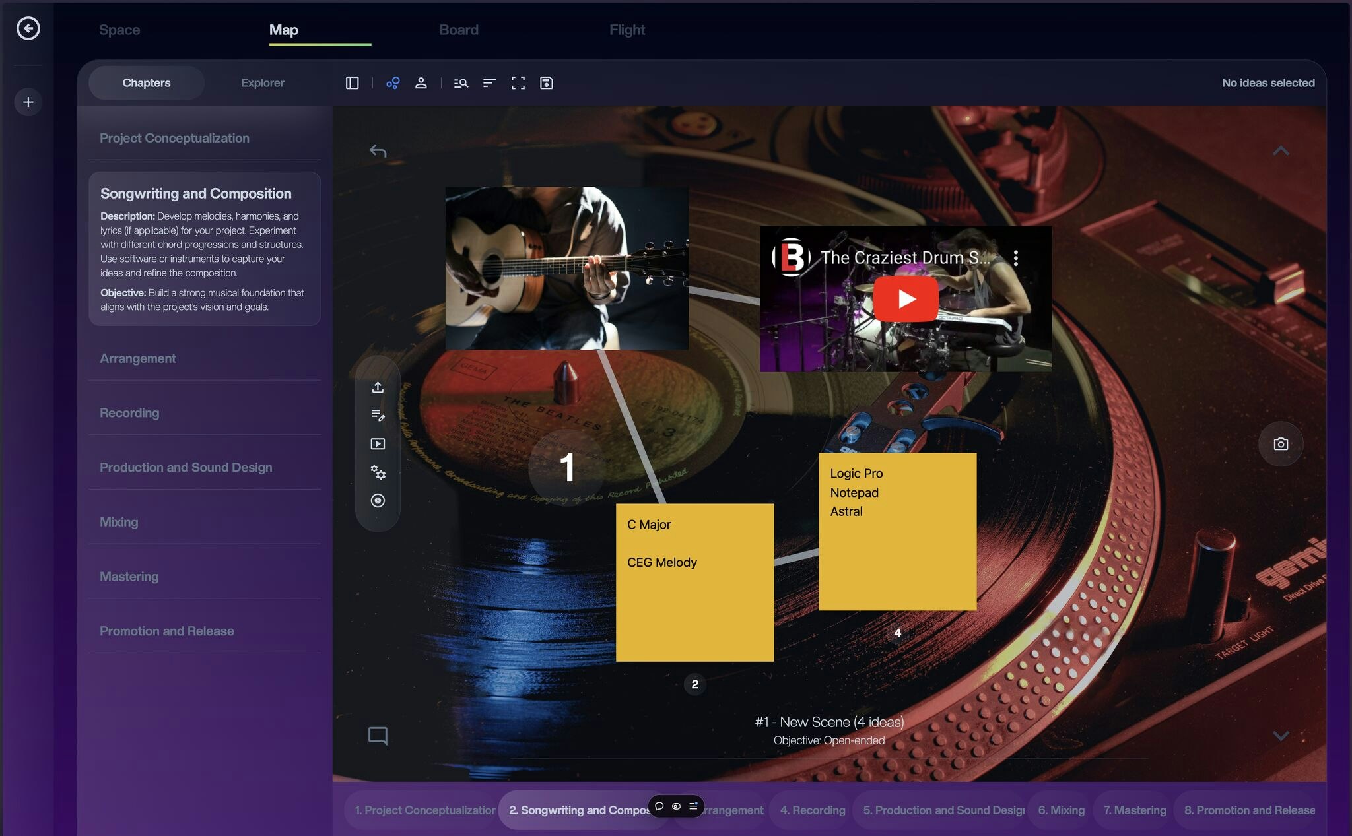
Task: Collapse scene with the top-right up chevron
Action: tap(1280, 151)
